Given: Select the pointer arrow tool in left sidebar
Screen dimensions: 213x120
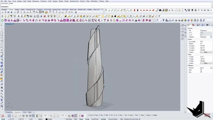Looking at the screenshot, I should click(2, 25).
